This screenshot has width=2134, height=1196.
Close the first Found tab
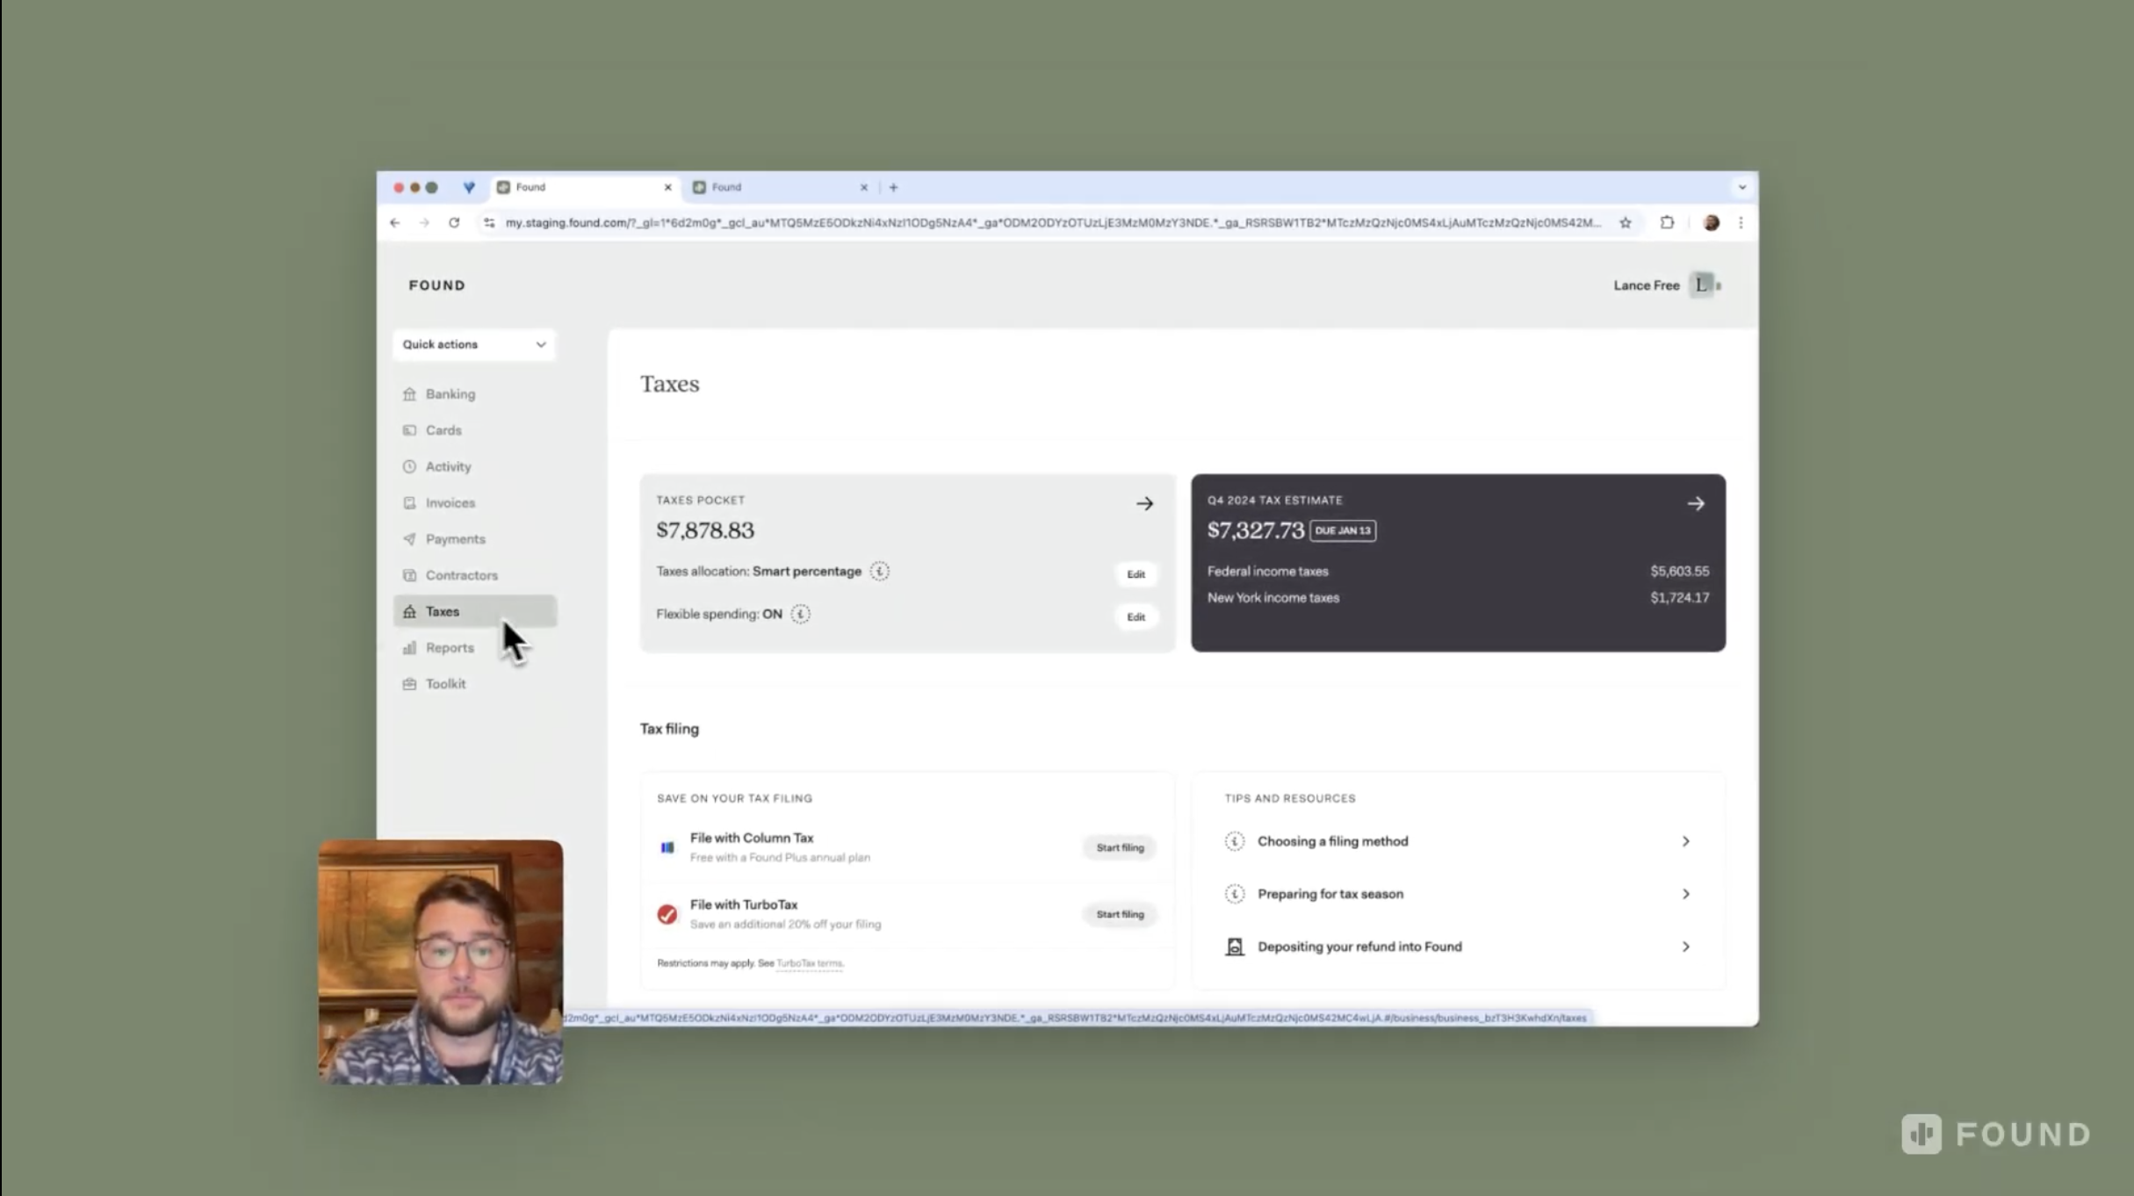[x=667, y=187]
